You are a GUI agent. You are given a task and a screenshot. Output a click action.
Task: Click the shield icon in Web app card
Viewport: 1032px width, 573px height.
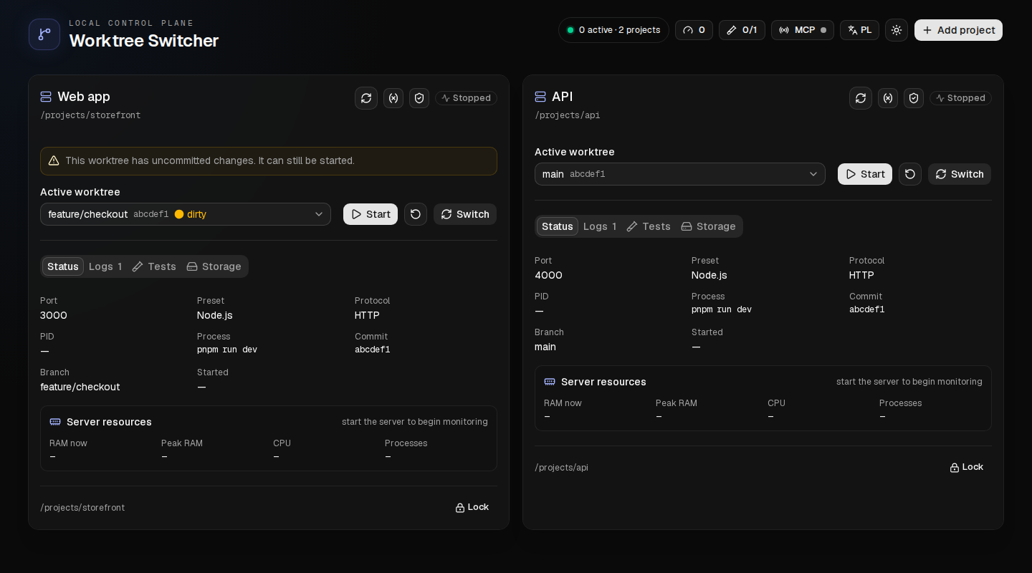[419, 98]
